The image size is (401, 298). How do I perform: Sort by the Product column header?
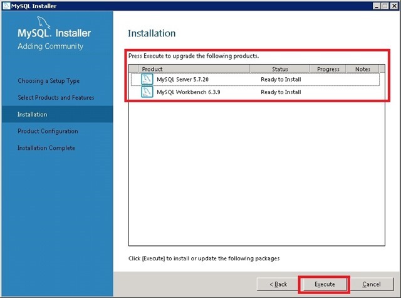(194, 69)
